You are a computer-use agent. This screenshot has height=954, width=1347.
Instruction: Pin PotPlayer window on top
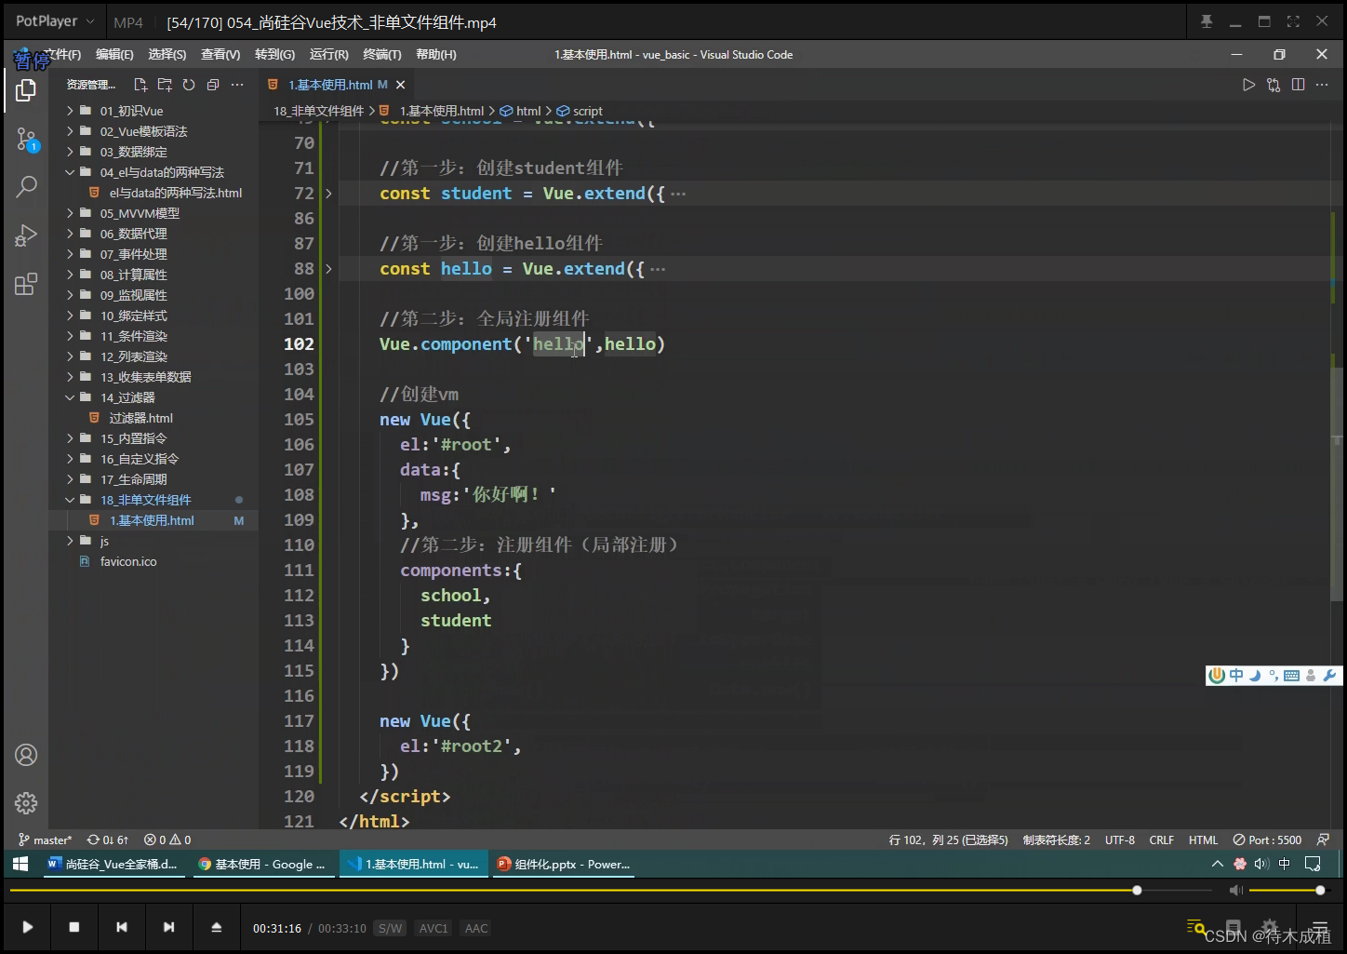1207,21
